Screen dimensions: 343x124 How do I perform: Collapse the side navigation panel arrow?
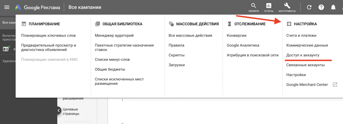pyautogui.click(x=58, y=110)
